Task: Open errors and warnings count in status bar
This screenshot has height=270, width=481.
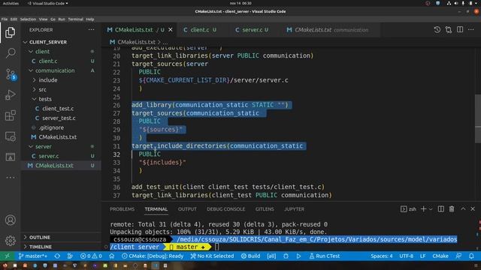Action: (91, 256)
